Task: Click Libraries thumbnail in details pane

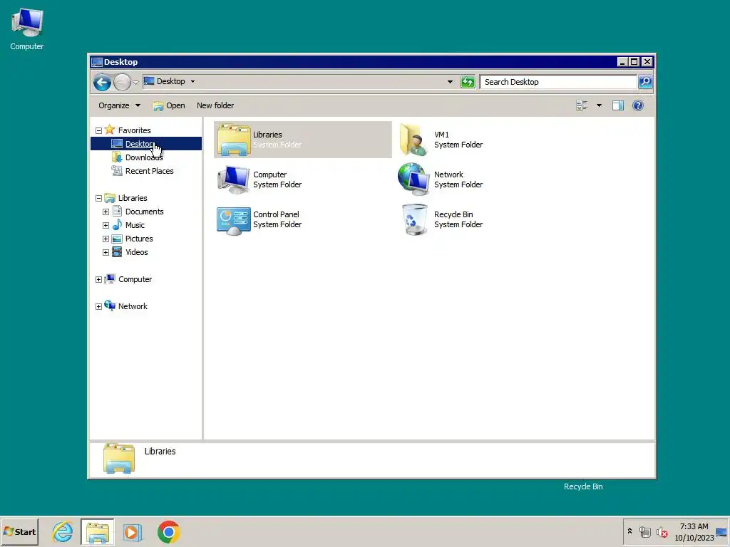Action: [119, 459]
